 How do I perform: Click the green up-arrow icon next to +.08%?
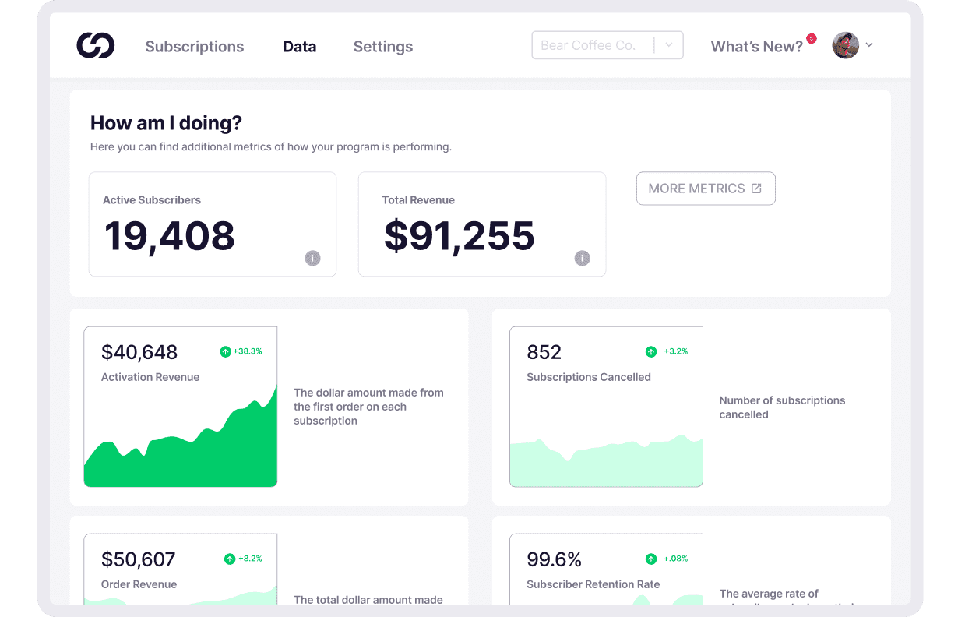pyautogui.click(x=651, y=559)
